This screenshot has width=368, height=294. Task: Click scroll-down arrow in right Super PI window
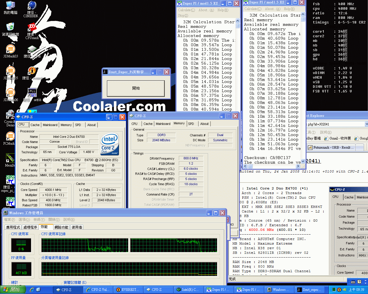303,161
